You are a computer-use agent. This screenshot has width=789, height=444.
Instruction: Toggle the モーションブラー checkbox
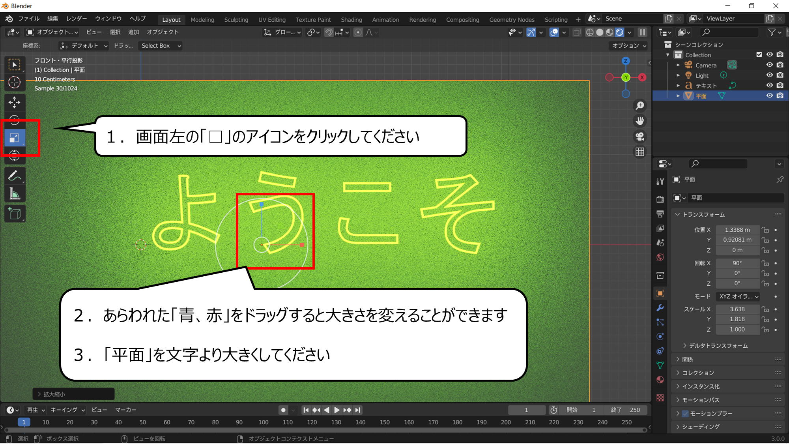pyautogui.click(x=685, y=414)
